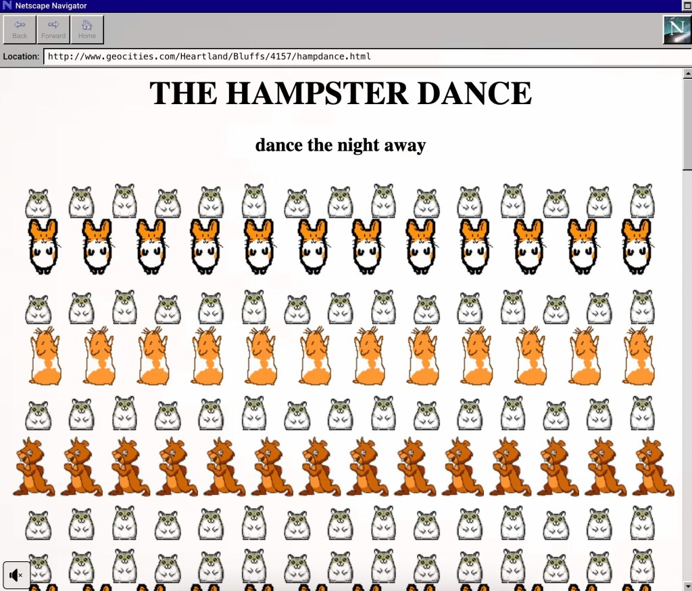This screenshot has height=591, width=692.
Task: Click rightmost fully visible black-outlined orange hamster
Action: coord(636,246)
